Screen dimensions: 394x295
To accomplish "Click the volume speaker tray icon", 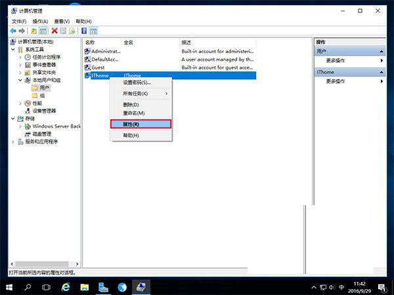I will tap(332, 288).
